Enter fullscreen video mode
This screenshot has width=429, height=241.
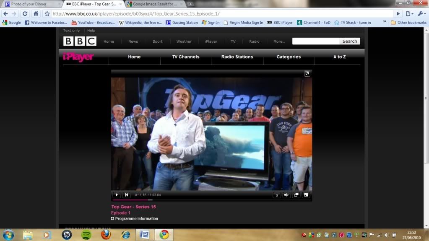[x=306, y=195]
